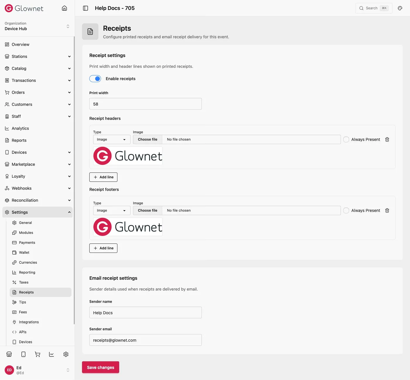
Task: Click the ED user avatar
Action: (x=9, y=370)
